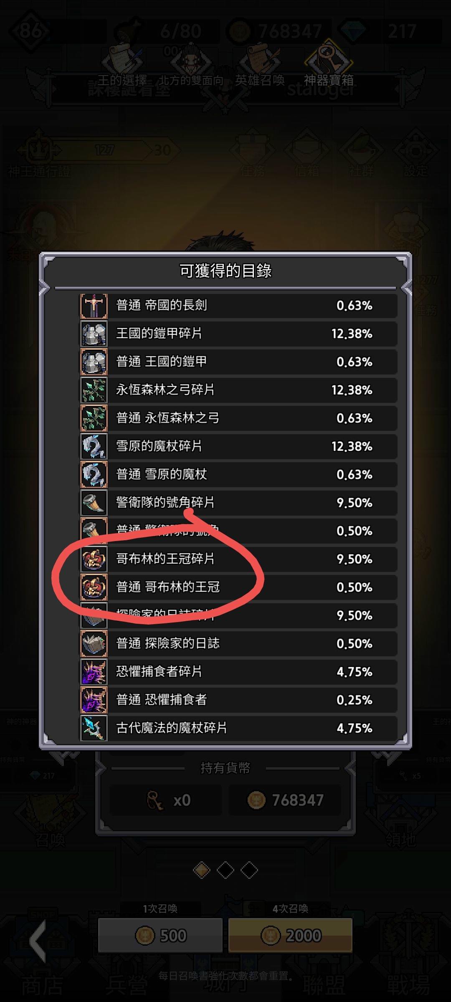Tap the normal Goblin crown icon
451x1002 pixels.
coord(94,587)
